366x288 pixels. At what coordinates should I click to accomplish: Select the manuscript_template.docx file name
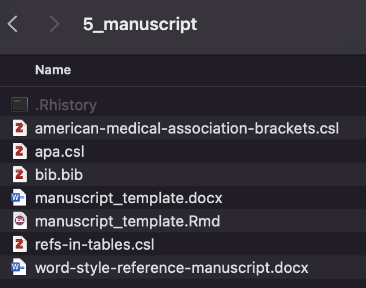(128, 198)
